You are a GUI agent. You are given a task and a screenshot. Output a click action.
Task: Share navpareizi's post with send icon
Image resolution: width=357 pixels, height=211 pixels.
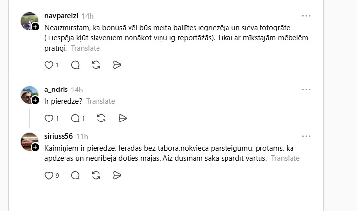click(117, 65)
